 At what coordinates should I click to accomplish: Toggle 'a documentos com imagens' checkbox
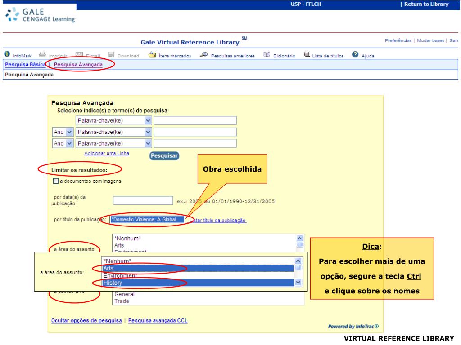click(x=55, y=181)
